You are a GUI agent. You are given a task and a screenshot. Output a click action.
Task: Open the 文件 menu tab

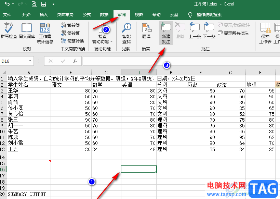[7, 14]
